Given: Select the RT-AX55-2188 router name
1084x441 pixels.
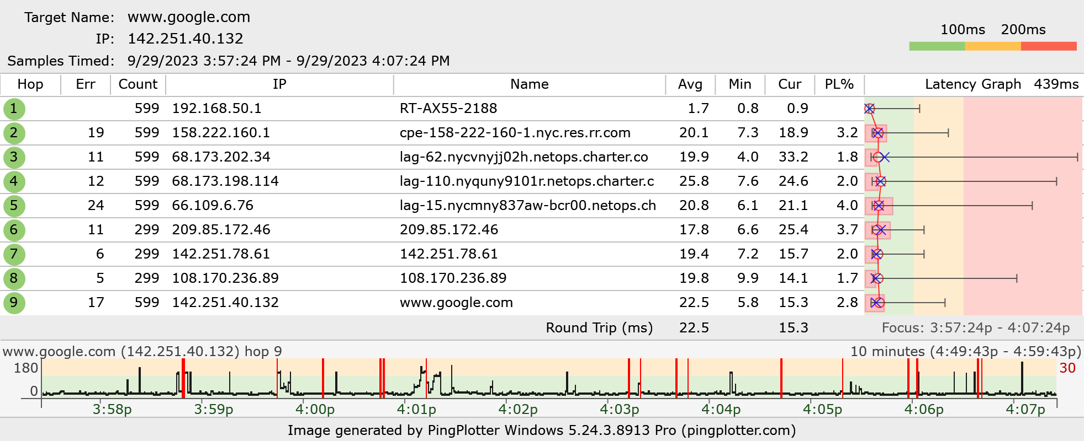Looking at the screenshot, I should coord(448,109).
